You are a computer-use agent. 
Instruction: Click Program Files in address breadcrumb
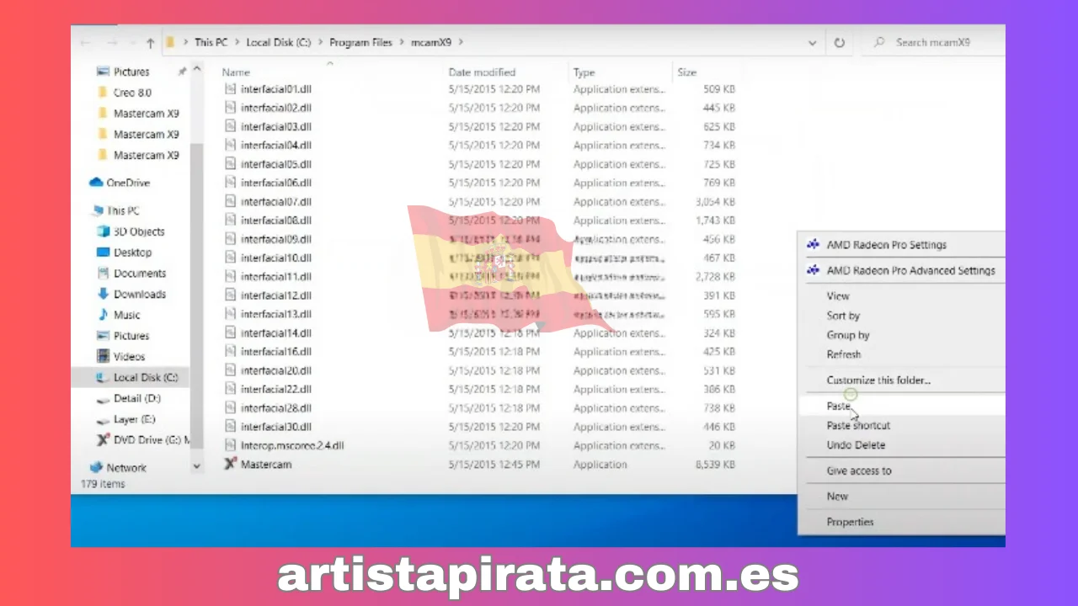360,42
